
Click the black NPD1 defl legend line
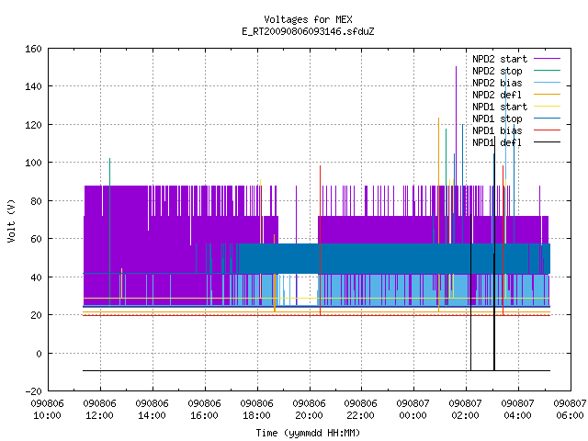tap(547, 142)
